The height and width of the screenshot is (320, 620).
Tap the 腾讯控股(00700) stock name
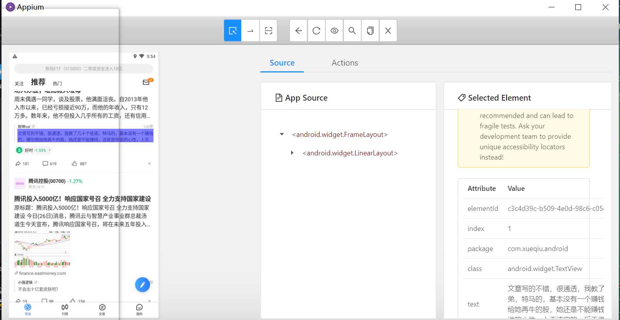[47, 181]
